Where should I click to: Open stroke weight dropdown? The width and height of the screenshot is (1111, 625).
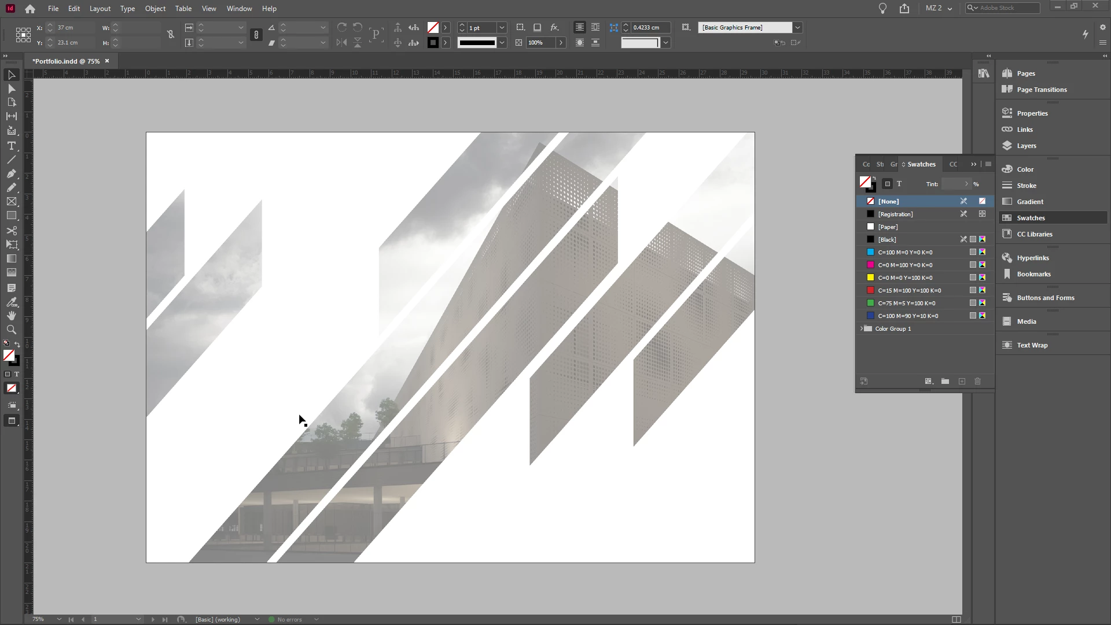pyautogui.click(x=502, y=28)
